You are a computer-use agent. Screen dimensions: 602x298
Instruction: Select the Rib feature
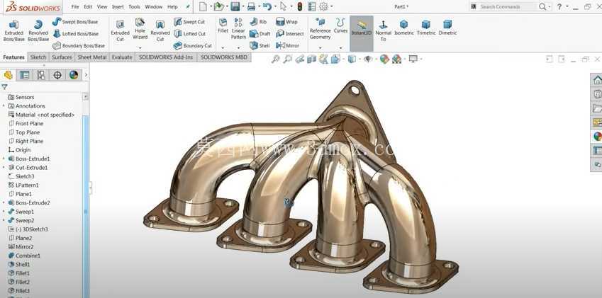click(x=258, y=22)
